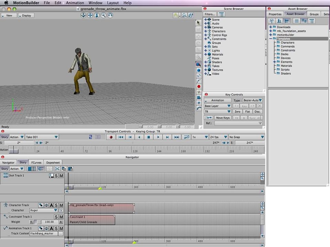The width and height of the screenshot is (330, 247).
Task: Select the viewer zoom magnifier tool
Action: pos(103,15)
